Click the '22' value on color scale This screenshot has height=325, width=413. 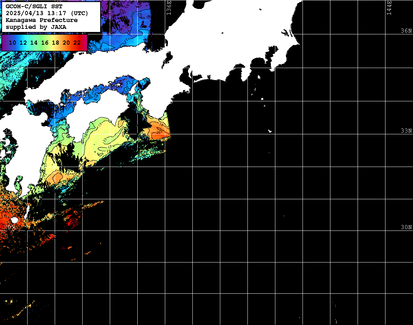(x=77, y=43)
